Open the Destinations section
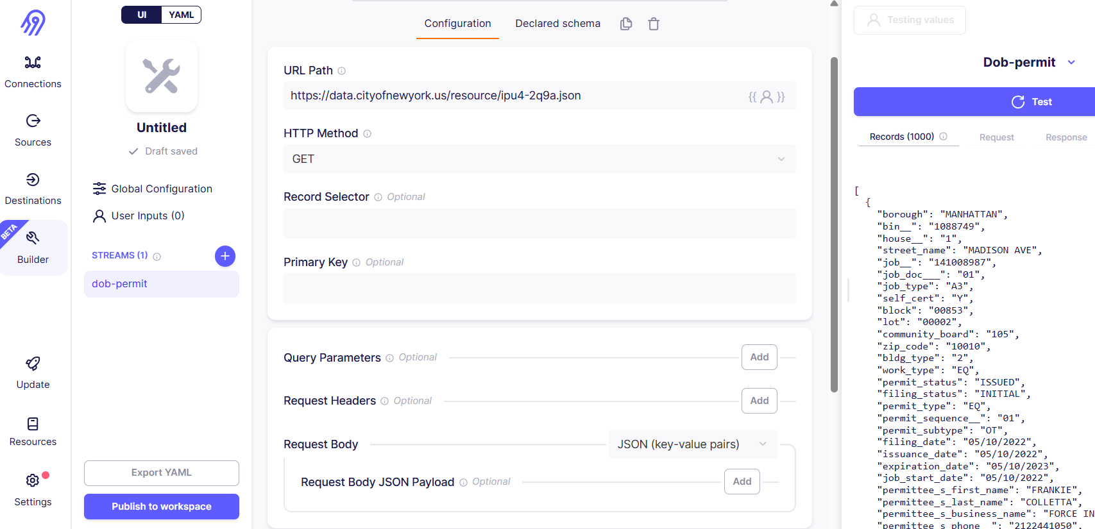The image size is (1095, 529). pos(33,189)
